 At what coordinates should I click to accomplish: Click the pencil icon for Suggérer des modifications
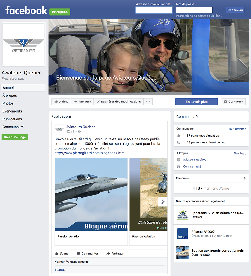[98, 102]
